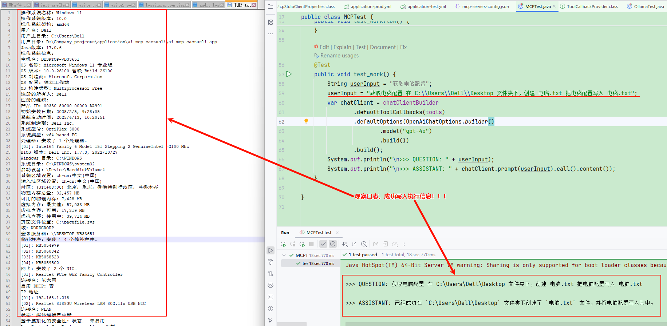Image resolution: width=667 pixels, height=326 pixels.
Task: Click the camera snapshot icon in Run toolbar
Action: (376, 244)
